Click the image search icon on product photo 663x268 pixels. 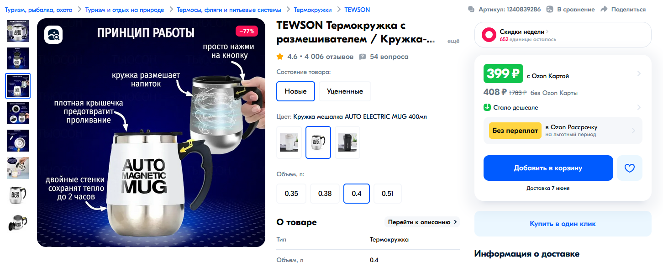[x=53, y=35]
